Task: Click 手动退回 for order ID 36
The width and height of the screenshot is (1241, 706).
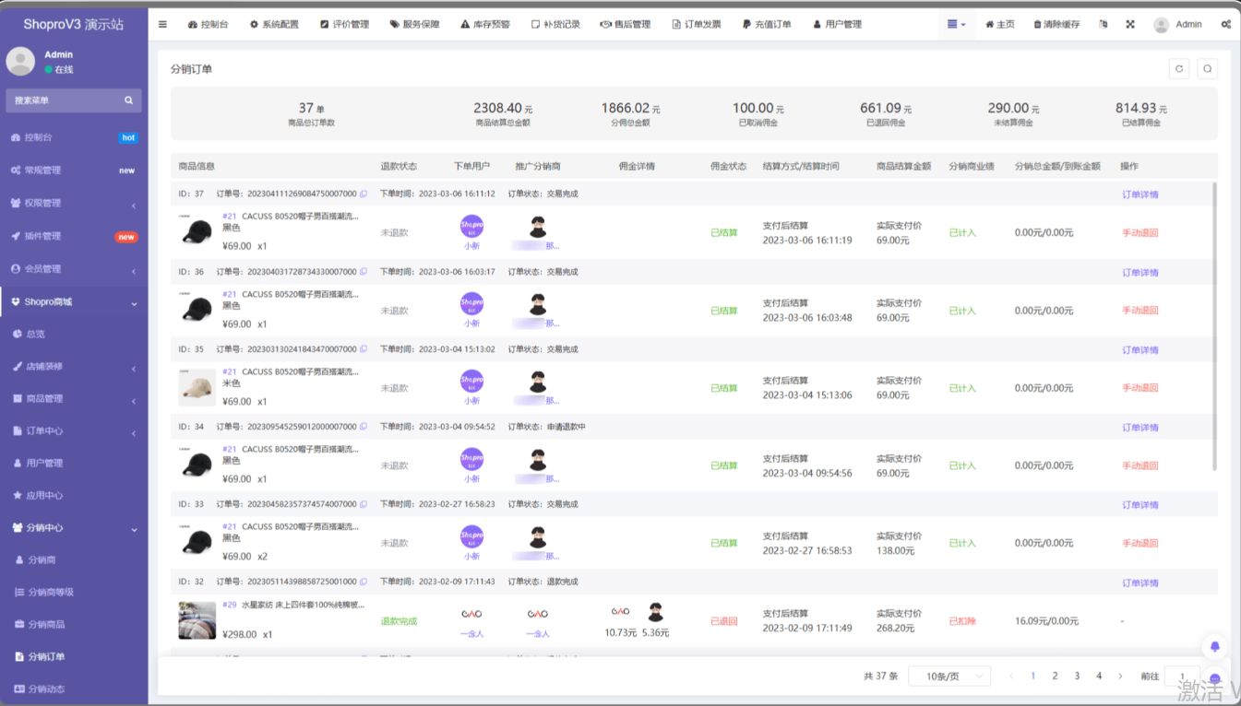Action: tap(1140, 311)
